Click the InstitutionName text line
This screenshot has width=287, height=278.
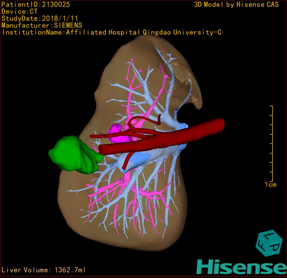click(x=112, y=32)
